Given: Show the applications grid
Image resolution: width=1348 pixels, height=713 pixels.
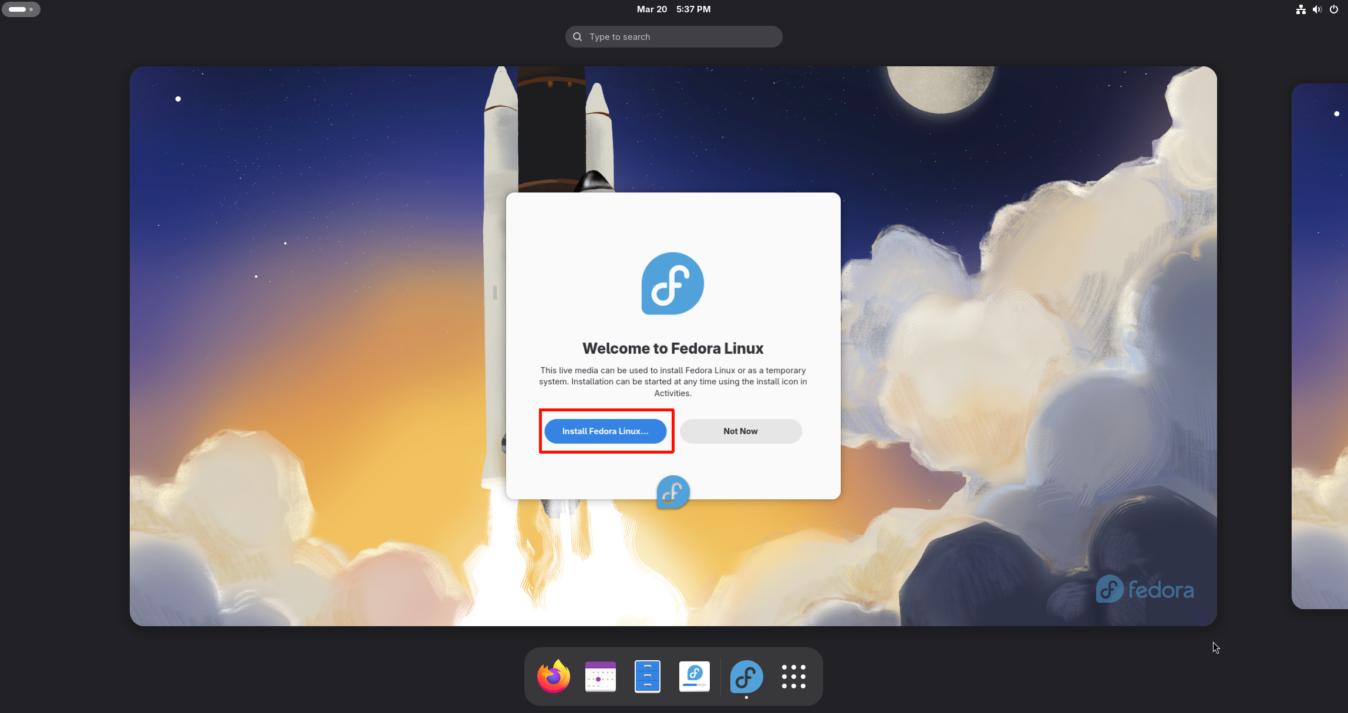Looking at the screenshot, I should pyautogui.click(x=793, y=677).
